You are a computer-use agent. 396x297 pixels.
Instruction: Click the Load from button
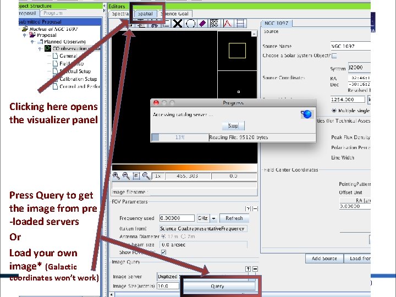coord(358,258)
